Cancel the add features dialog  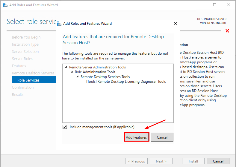(x=162, y=137)
